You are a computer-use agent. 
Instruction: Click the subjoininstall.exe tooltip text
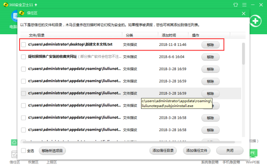[x=177, y=104]
